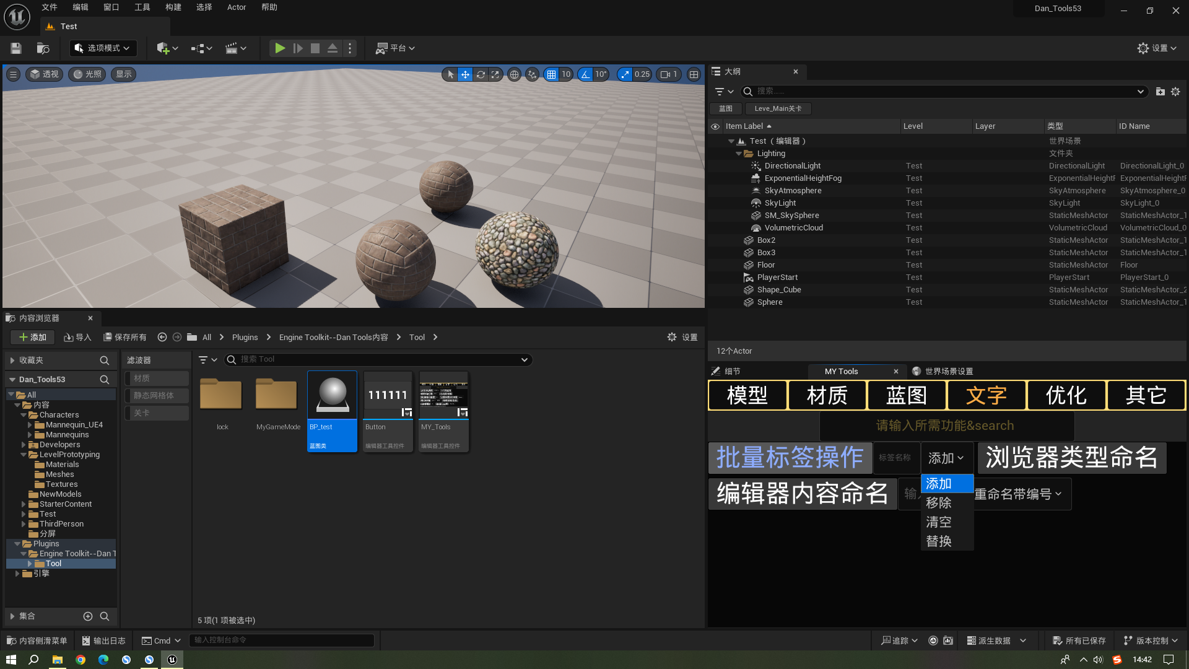Toggle scale snapping in viewport toolbar
The width and height of the screenshot is (1189, 669).
(x=625, y=74)
